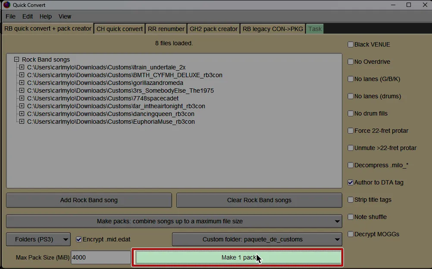Switch to CH quick convert tab
The image size is (432, 269).
(119, 29)
